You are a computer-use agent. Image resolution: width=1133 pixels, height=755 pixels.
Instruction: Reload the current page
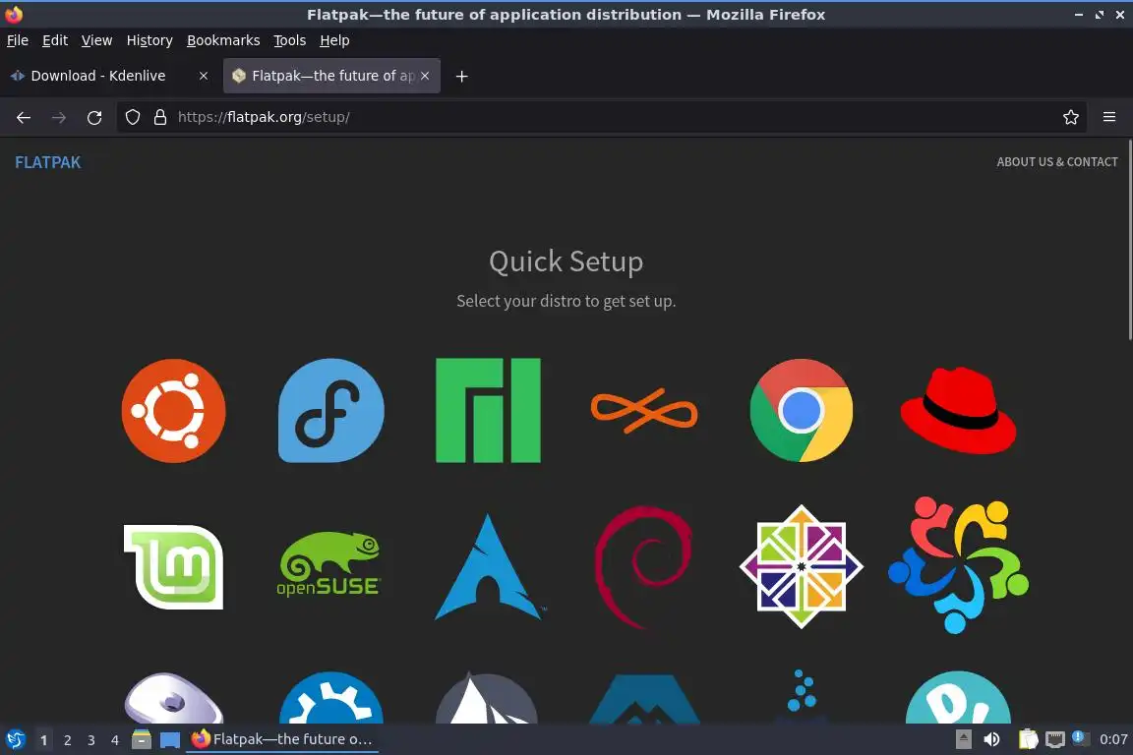[94, 117]
